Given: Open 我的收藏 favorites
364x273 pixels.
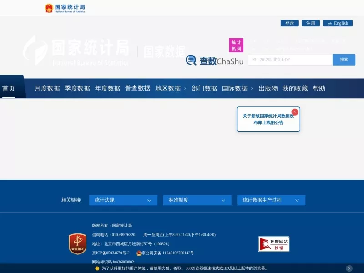Looking at the screenshot, I should [295, 88].
